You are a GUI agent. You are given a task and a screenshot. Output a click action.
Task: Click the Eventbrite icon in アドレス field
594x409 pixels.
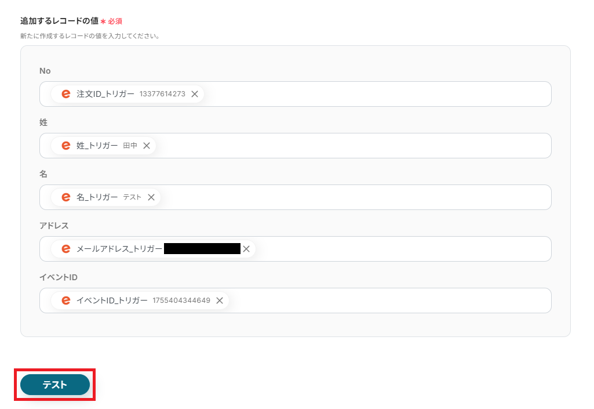66,249
